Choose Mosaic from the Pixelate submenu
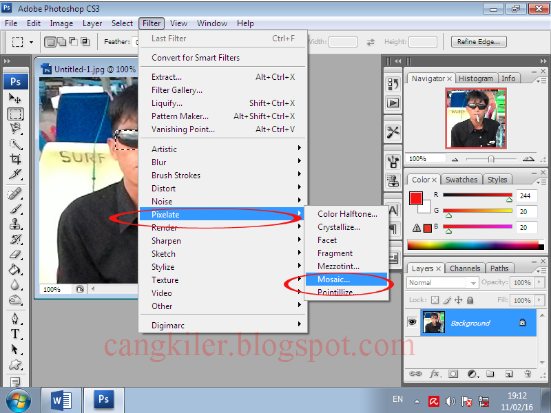 [346, 279]
